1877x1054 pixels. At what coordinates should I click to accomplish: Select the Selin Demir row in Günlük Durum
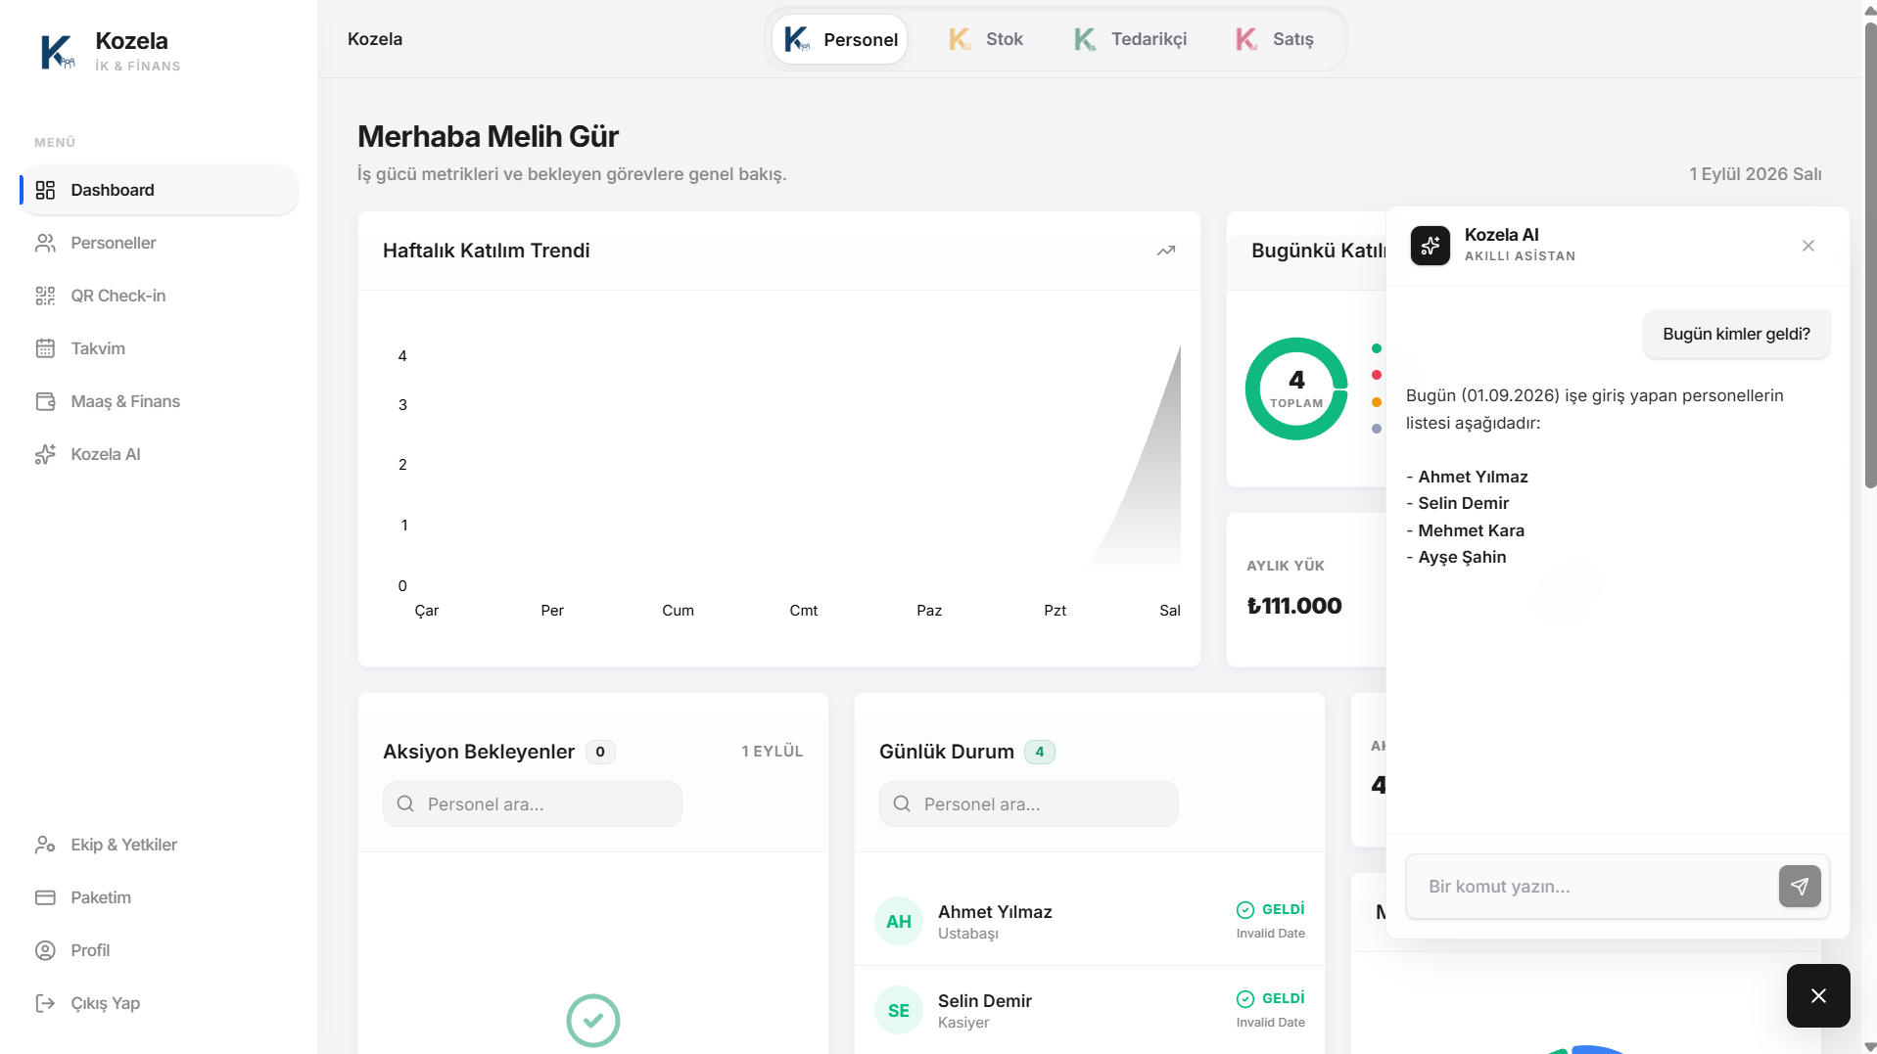tap(1089, 1010)
